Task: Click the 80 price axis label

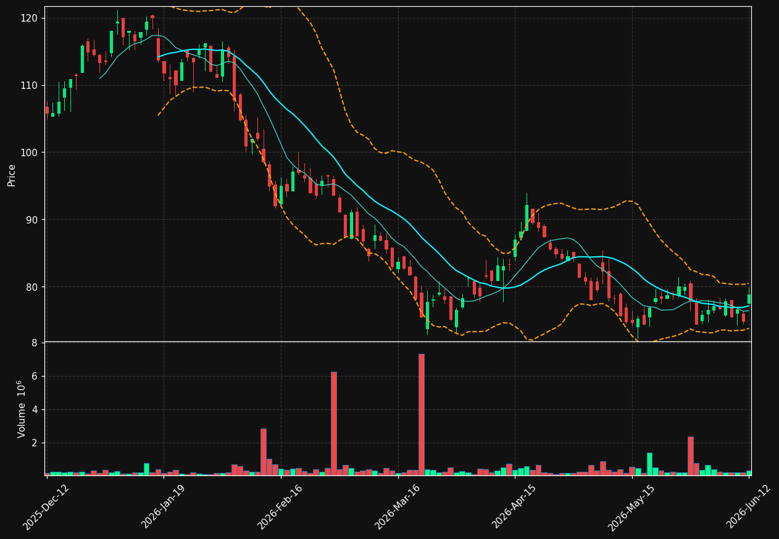Action: tap(33, 287)
